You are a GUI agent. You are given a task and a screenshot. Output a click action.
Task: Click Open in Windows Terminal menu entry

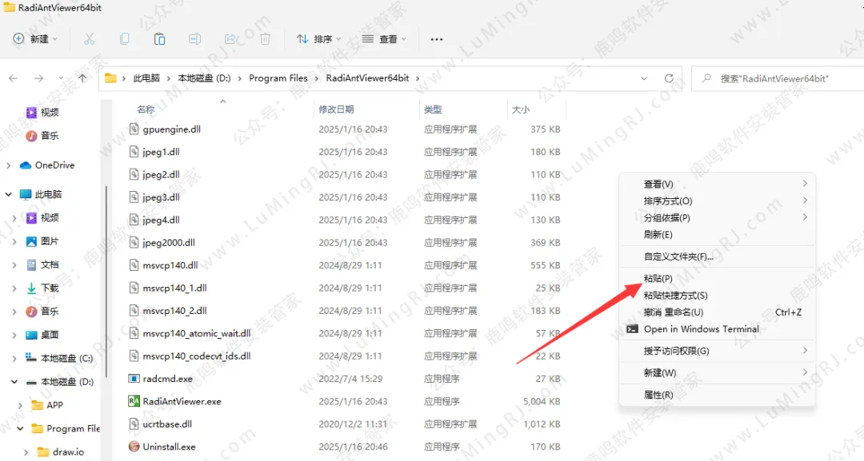pos(701,329)
